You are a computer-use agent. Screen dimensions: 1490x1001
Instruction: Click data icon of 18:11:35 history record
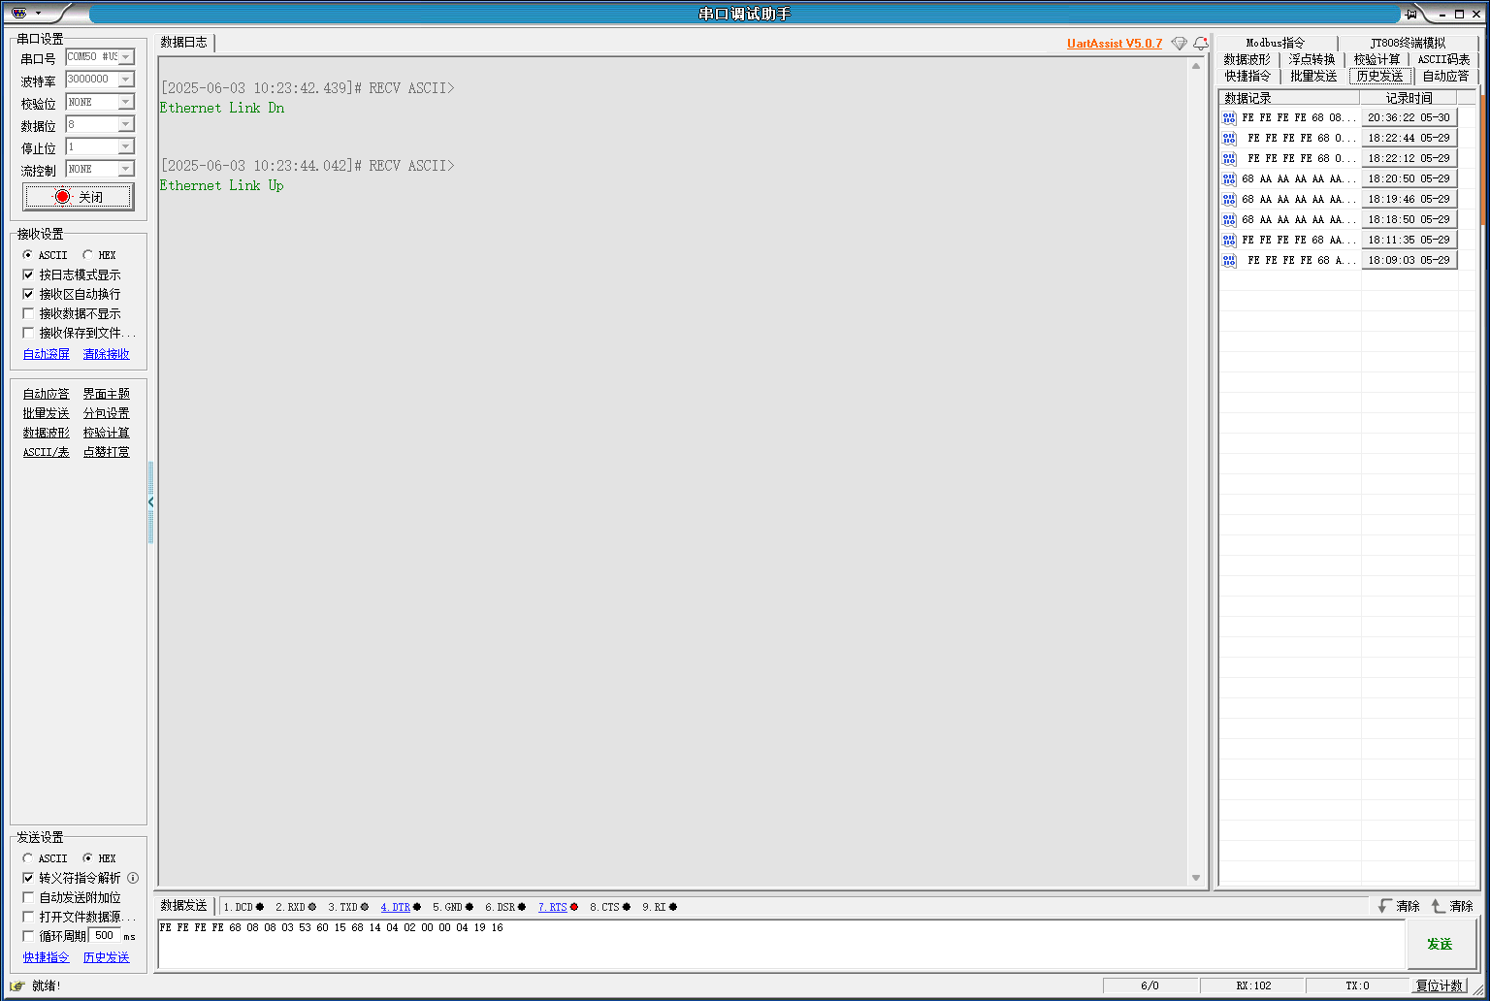pos(1229,241)
